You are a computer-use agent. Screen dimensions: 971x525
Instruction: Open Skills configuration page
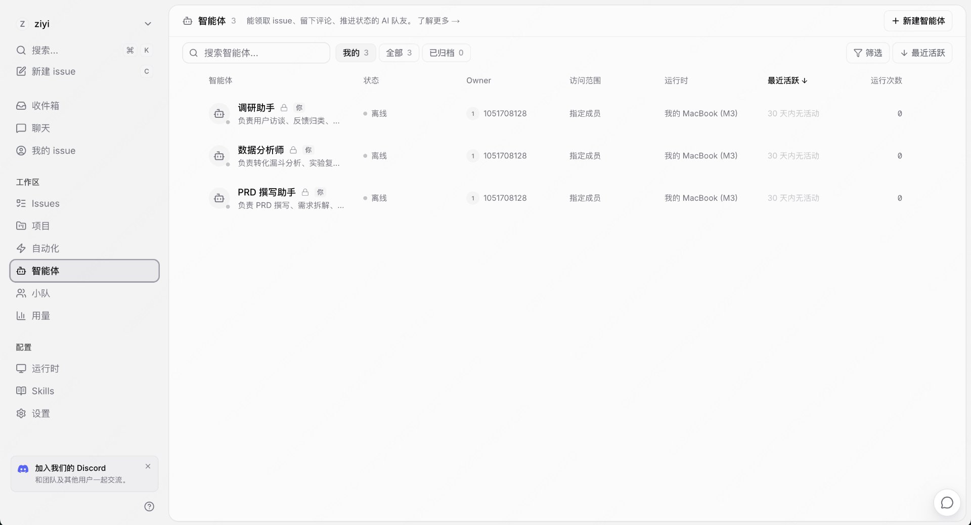84,391
